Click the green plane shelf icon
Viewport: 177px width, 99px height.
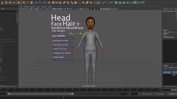pos(116,2)
